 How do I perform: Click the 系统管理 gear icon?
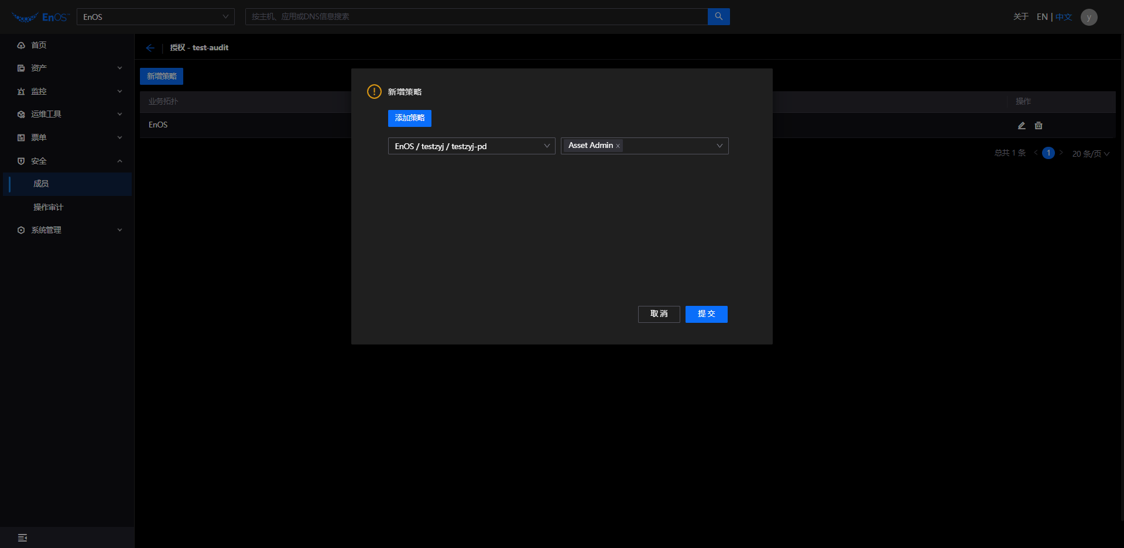coord(21,230)
